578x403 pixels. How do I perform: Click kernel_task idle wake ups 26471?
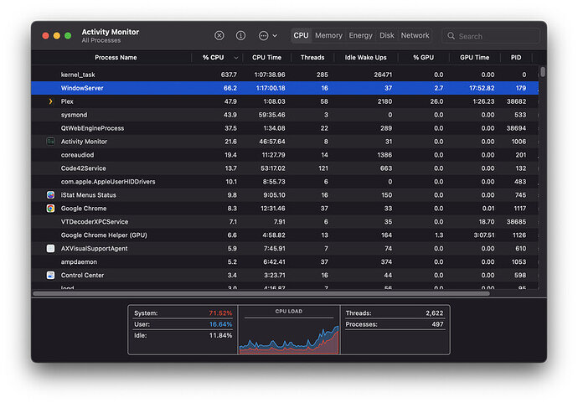[383, 75]
